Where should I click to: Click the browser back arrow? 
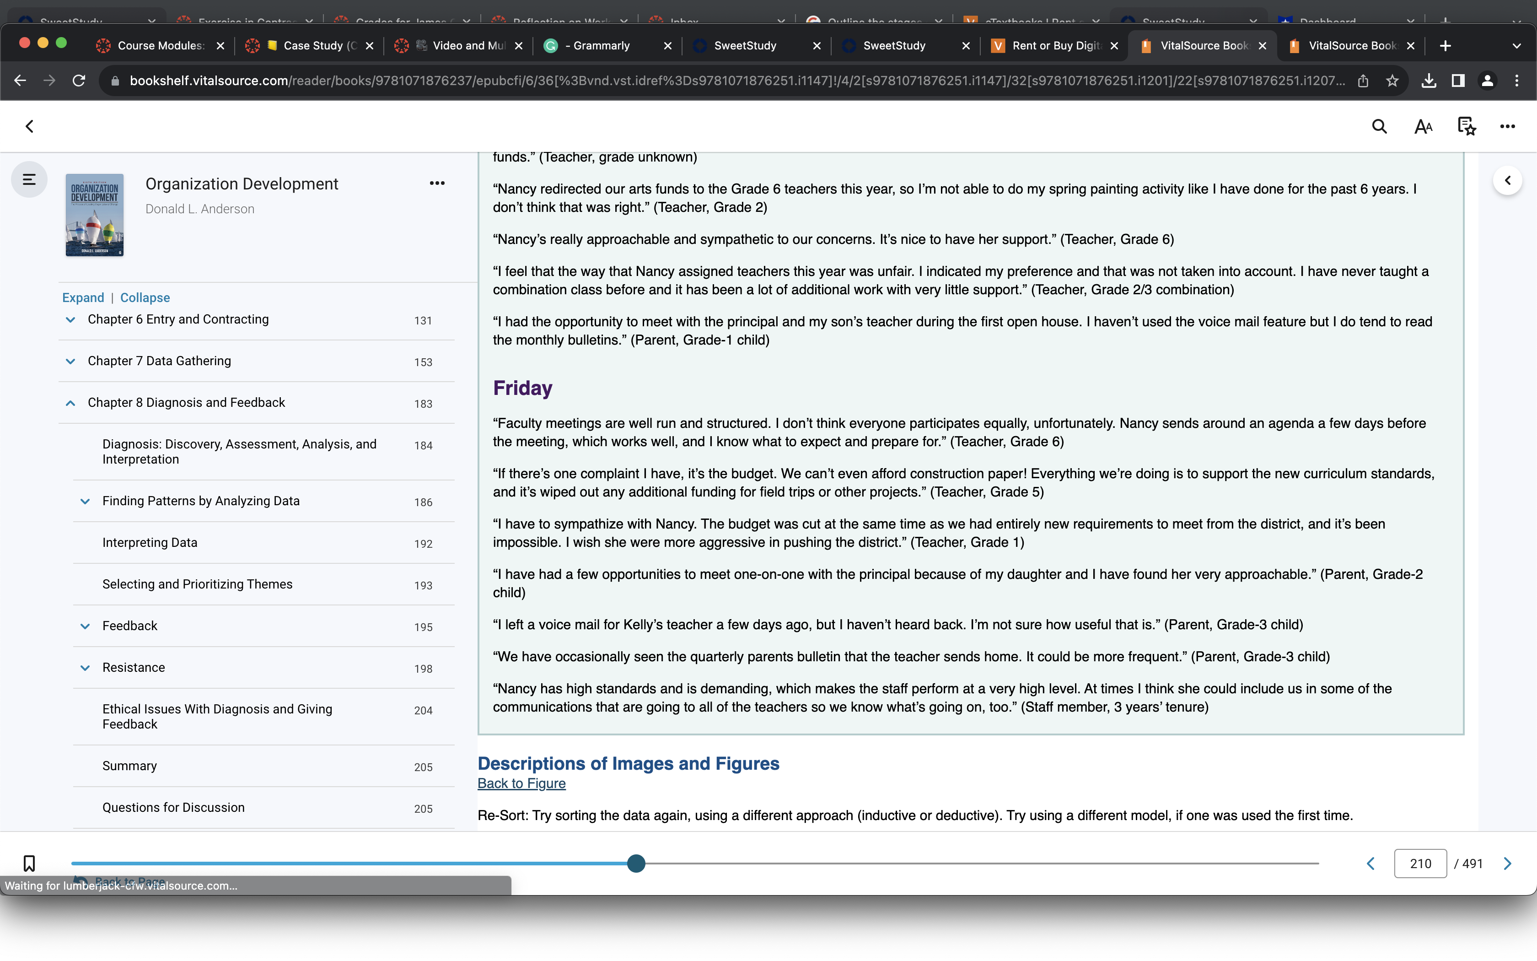tap(20, 81)
